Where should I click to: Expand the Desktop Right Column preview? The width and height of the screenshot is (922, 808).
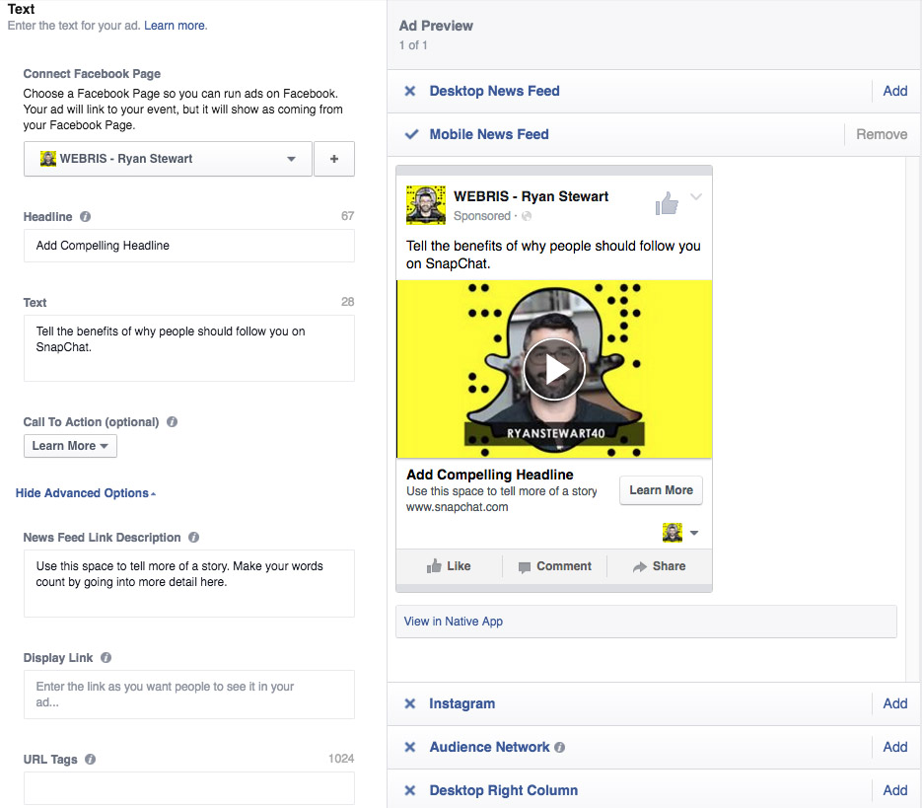click(x=503, y=790)
